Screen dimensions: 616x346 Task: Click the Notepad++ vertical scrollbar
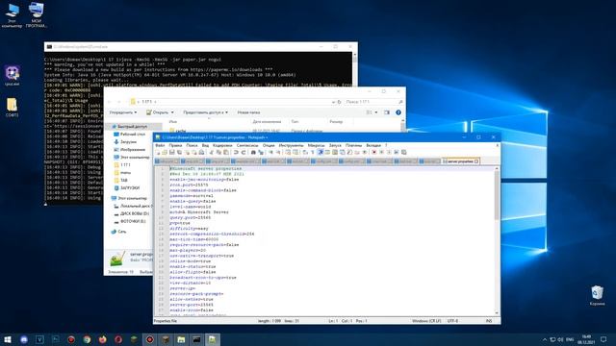(x=497, y=240)
